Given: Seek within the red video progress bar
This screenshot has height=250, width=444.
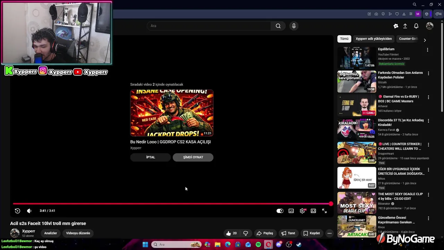Looking at the screenshot, I should click(x=172, y=204).
